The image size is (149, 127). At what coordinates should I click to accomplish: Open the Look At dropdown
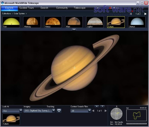pos(12,111)
